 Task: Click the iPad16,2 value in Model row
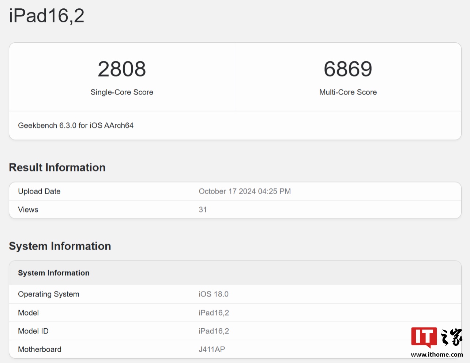pos(214,313)
